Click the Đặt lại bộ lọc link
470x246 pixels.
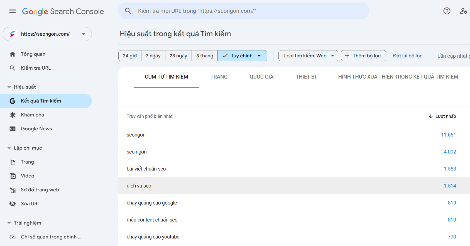[408, 56]
